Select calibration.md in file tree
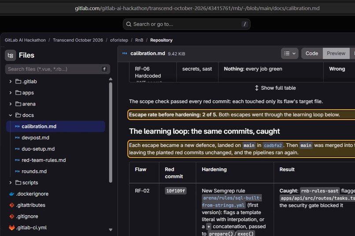The image size is (355, 236). [55, 127]
